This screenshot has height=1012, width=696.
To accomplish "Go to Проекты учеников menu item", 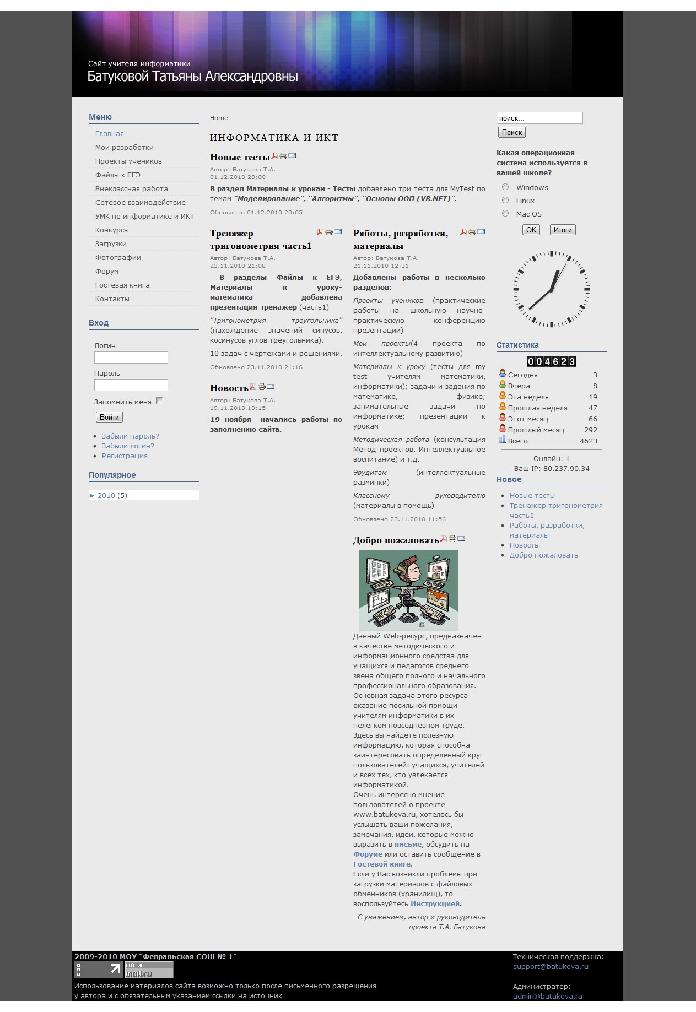I will pyautogui.click(x=128, y=161).
